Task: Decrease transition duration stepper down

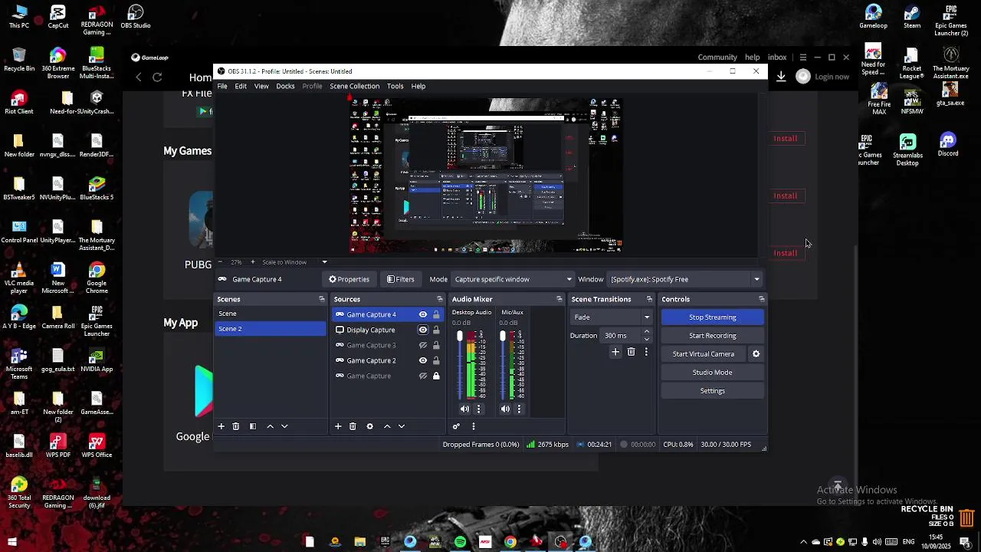Action: coord(647,339)
